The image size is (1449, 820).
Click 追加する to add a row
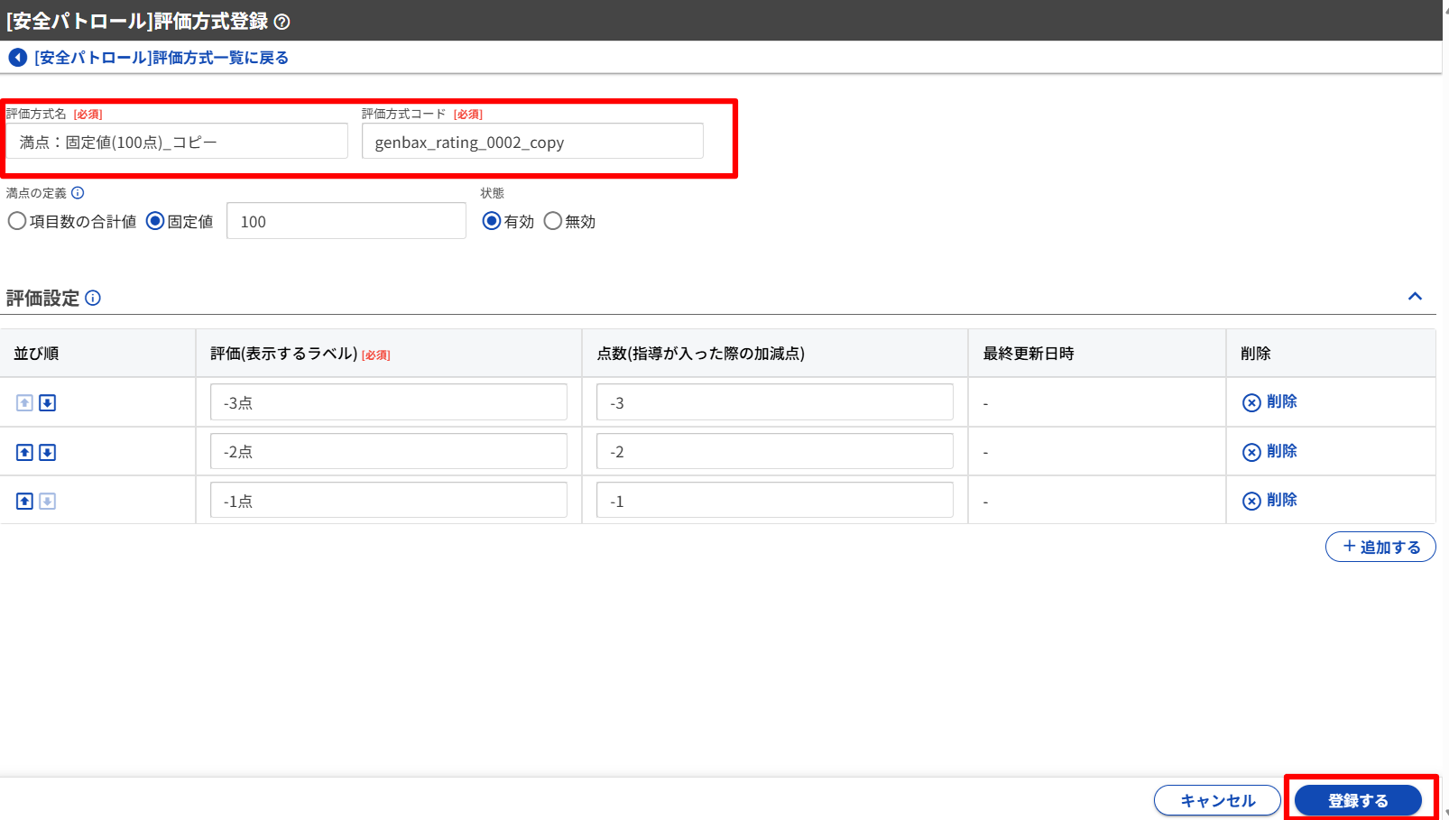(x=1380, y=547)
